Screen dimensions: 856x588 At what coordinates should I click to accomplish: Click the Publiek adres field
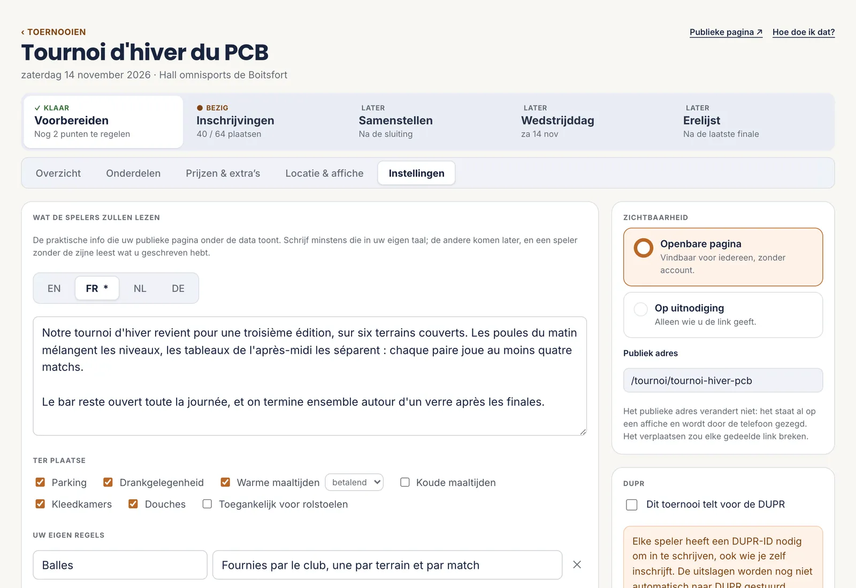pos(723,380)
